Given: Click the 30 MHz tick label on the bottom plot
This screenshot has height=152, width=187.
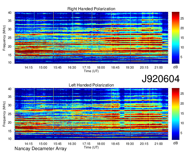Looking at the screenshot, I should coord(10,105).
